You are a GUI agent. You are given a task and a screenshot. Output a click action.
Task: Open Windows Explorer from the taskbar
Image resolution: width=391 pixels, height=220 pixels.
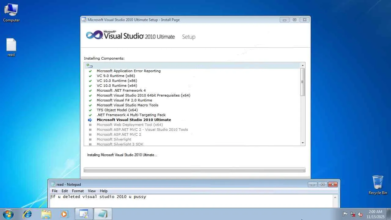(46, 214)
